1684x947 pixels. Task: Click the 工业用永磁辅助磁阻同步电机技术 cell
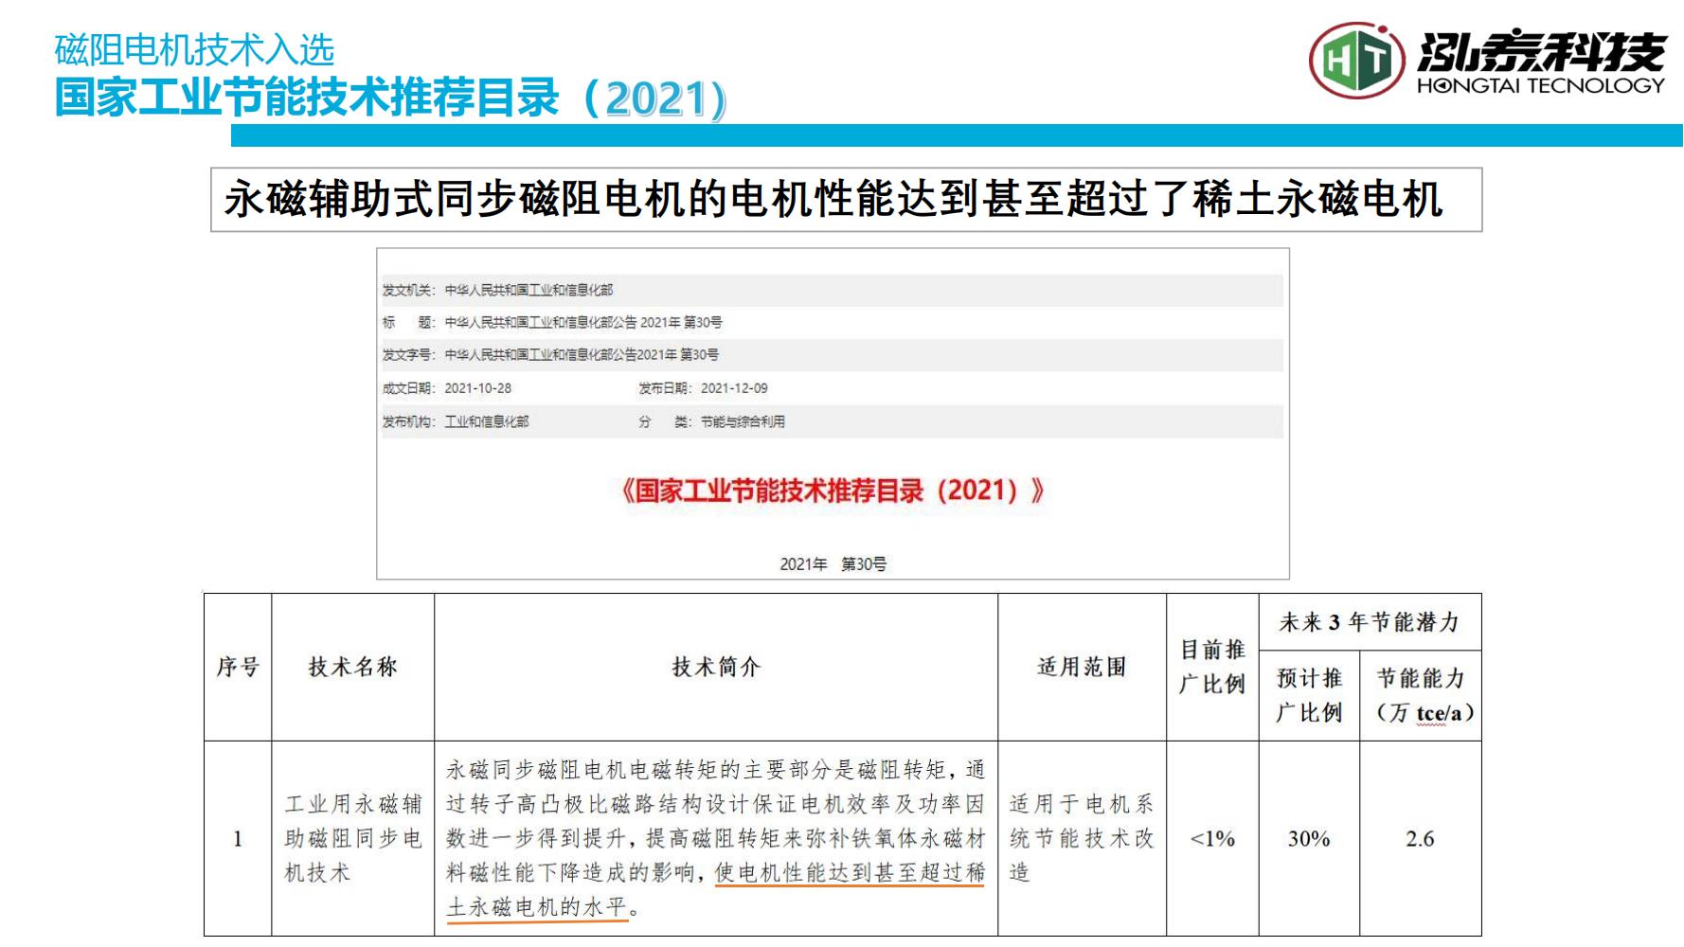[352, 839]
